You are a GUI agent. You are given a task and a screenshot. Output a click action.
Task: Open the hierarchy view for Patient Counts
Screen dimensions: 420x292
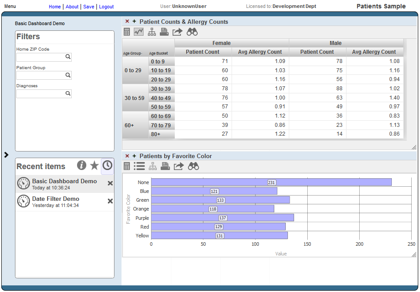pyautogui.click(x=151, y=32)
